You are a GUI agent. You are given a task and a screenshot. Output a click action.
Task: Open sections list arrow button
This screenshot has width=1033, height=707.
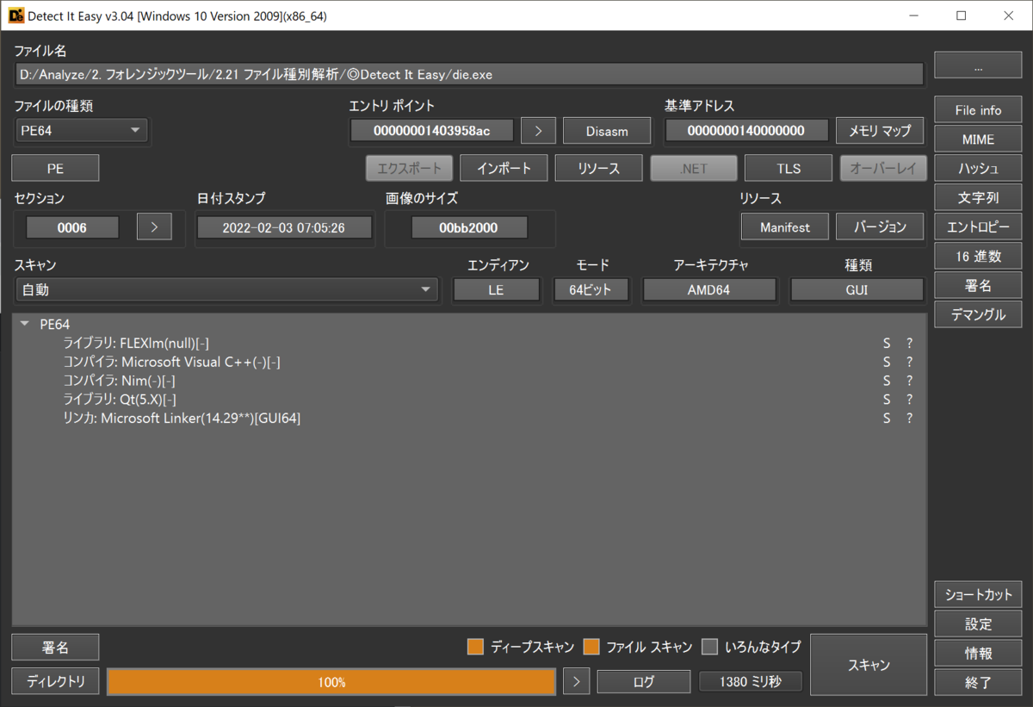(154, 227)
